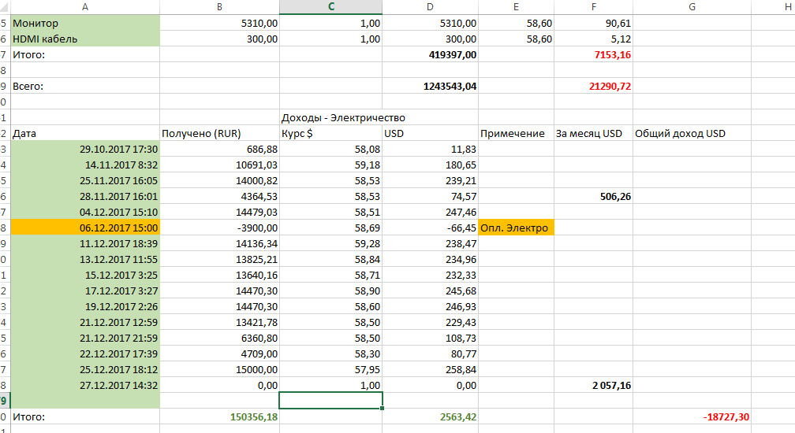
Task: Select the date cell 29.10.2017 17:30
Action: 84,150
